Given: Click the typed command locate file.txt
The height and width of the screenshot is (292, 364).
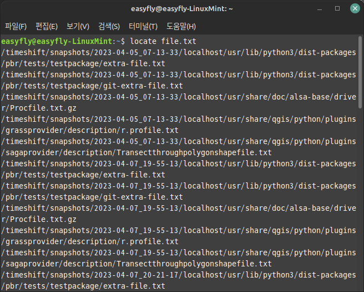Looking at the screenshot, I should 163,41.
